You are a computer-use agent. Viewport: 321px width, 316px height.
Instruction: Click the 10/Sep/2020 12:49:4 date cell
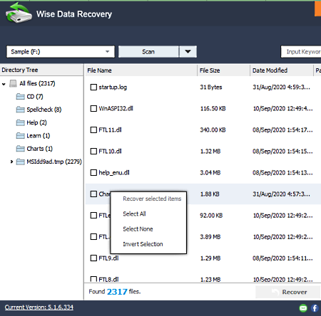(x=283, y=109)
